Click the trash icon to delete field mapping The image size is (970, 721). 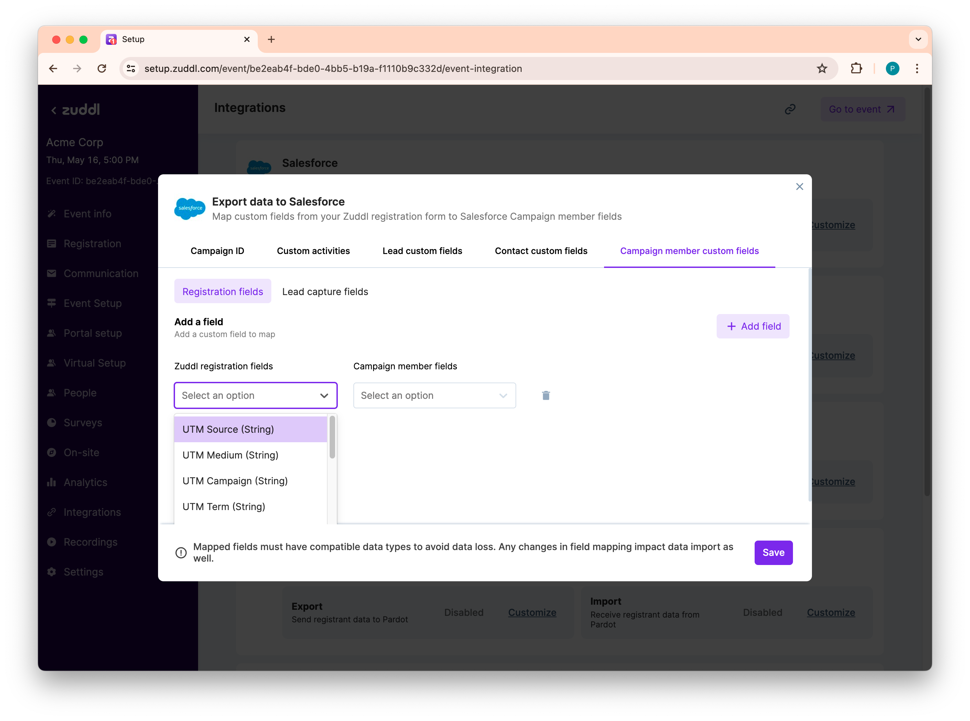pyautogui.click(x=545, y=395)
